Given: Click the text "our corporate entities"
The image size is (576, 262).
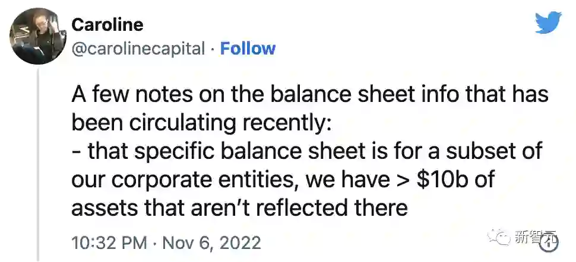Looking at the screenshot, I should point(176,180).
